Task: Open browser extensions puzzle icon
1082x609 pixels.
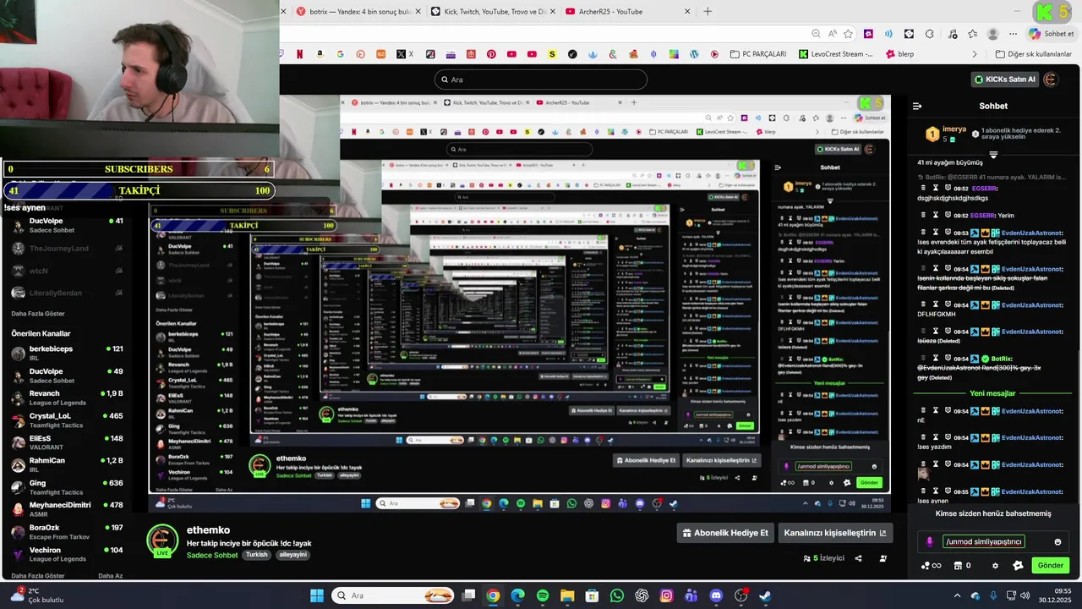Action: (930, 34)
